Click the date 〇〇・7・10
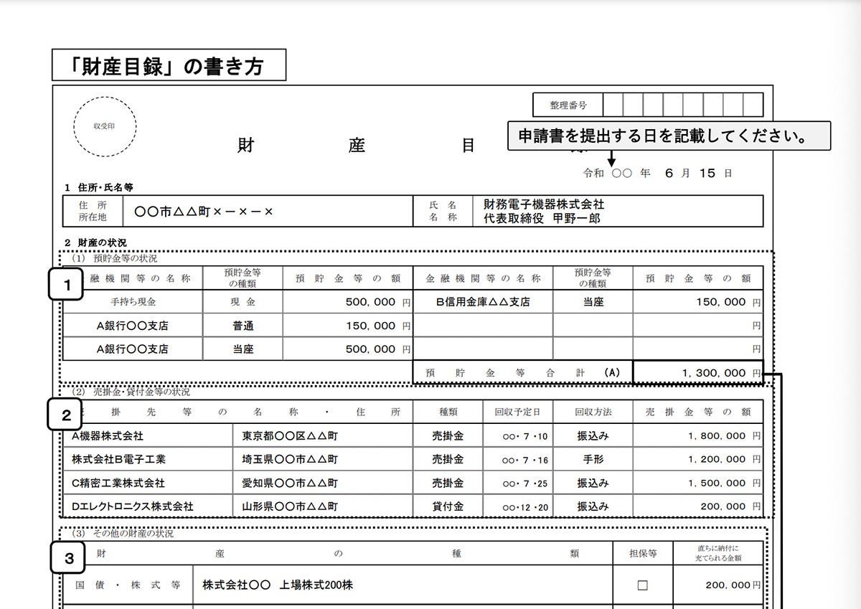861x609 pixels. (x=524, y=436)
